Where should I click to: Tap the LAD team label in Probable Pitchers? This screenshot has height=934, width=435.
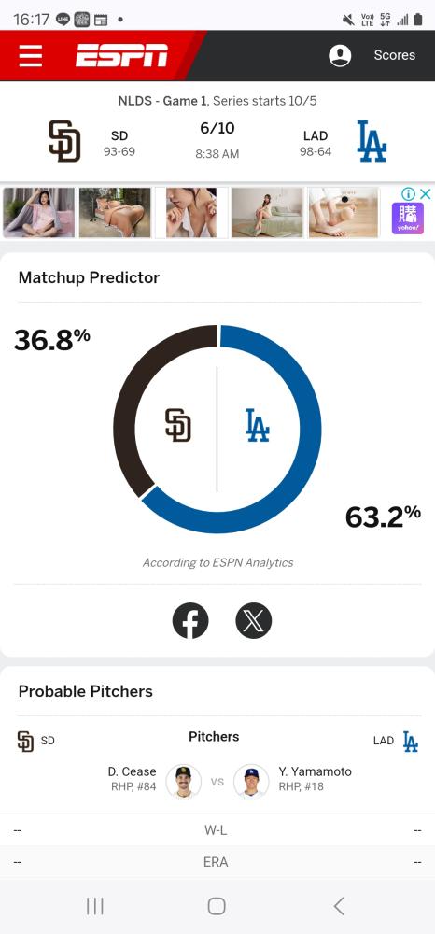(384, 741)
